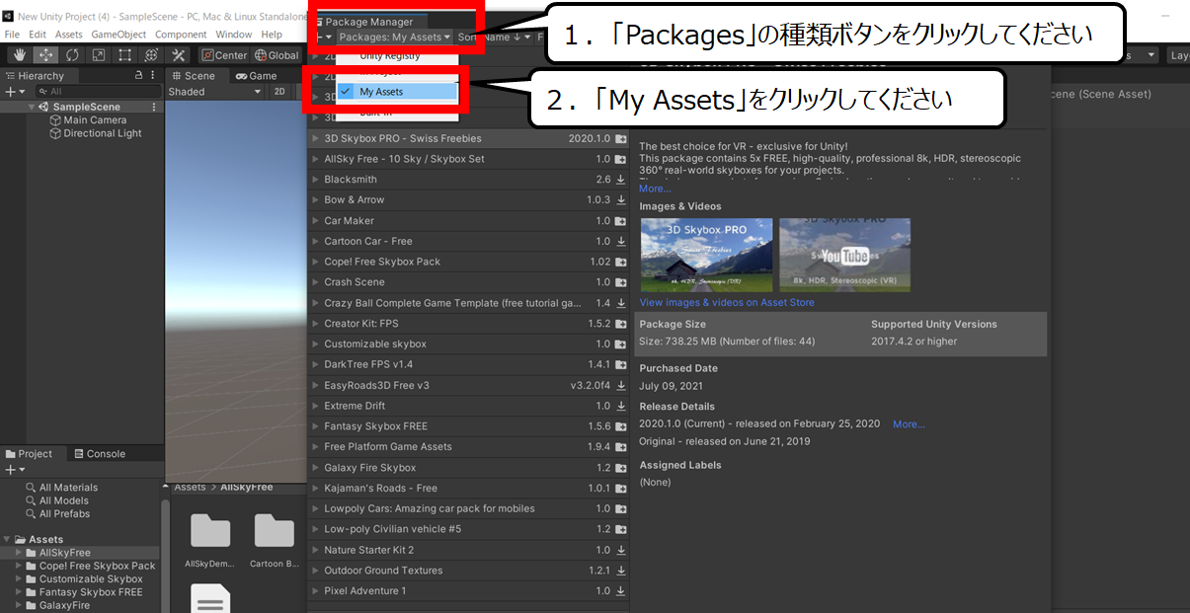
Task: Open the Packages: My Assets dropdown
Action: point(394,38)
